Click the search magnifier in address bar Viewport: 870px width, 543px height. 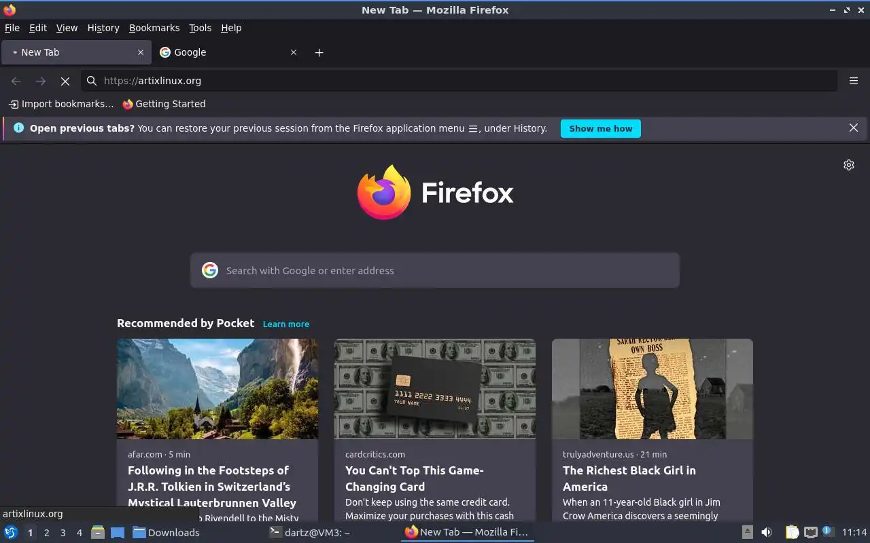pyautogui.click(x=92, y=81)
